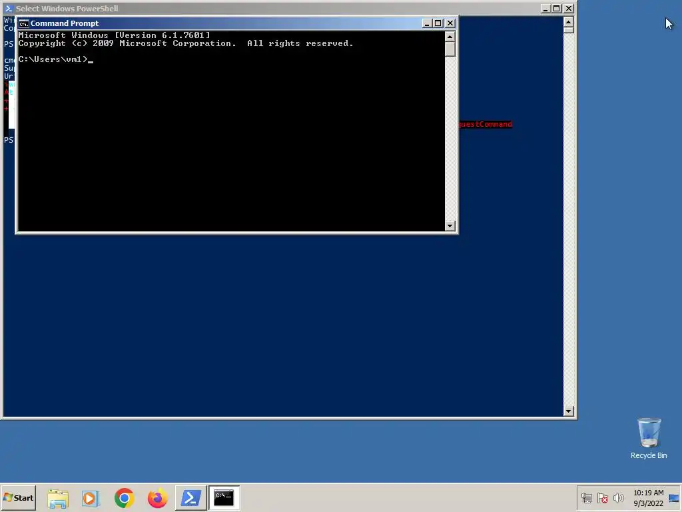This screenshot has width=682, height=512.
Task: Click Command Prompt scrollbar down arrow
Action: [x=450, y=225]
